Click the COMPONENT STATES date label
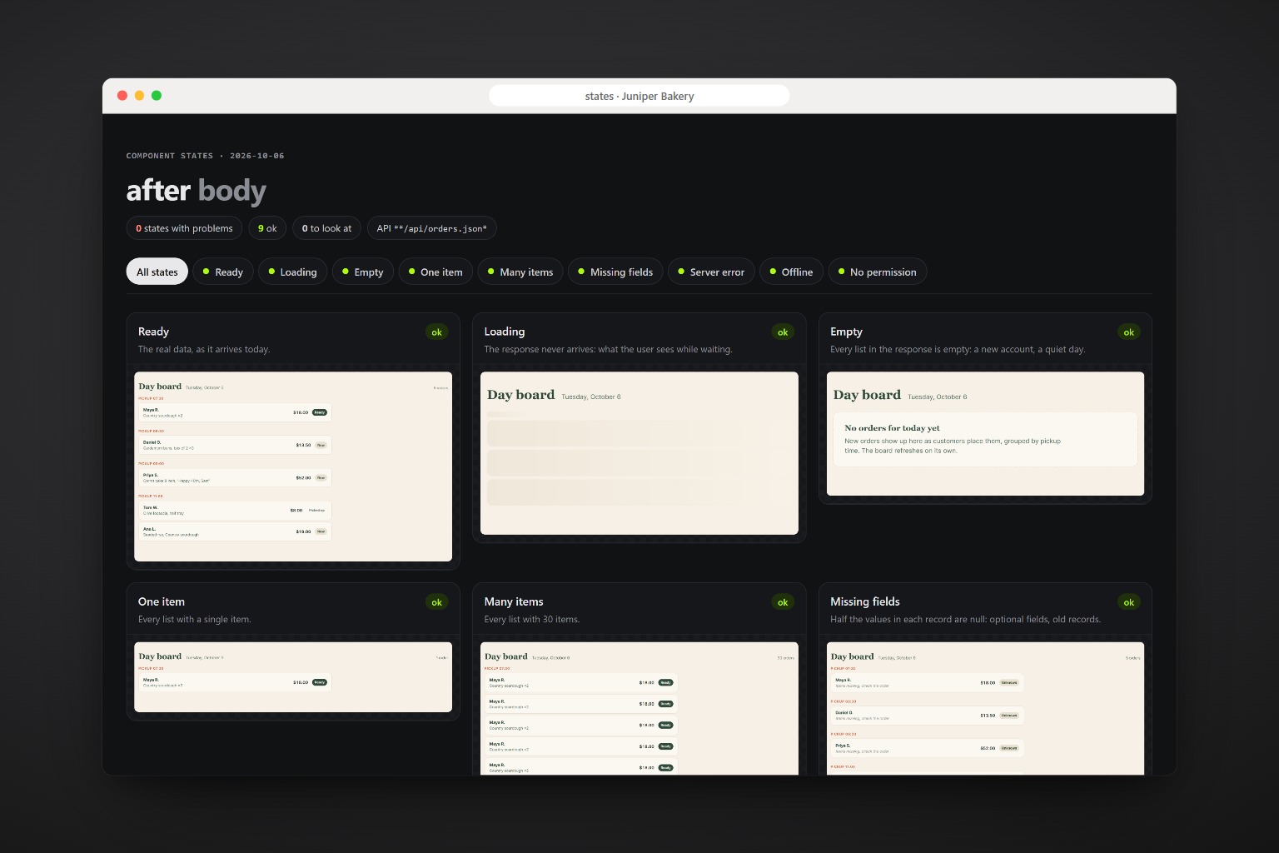Screen dimensions: 1279x853 [x=205, y=156]
